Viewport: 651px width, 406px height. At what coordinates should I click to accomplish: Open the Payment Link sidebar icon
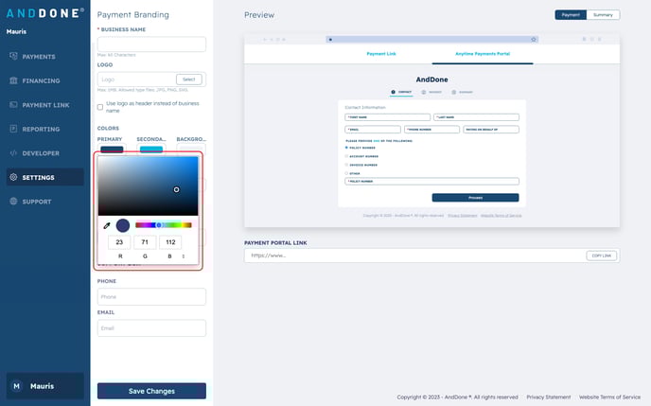pyautogui.click(x=13, y=105)
